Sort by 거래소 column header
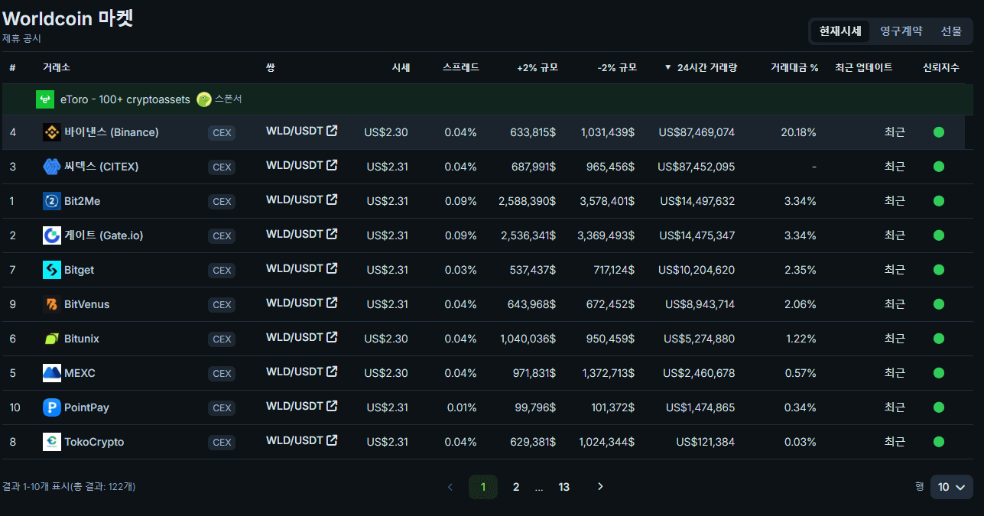The height and width of the screenshot is (516, 984). coord(57,67)
